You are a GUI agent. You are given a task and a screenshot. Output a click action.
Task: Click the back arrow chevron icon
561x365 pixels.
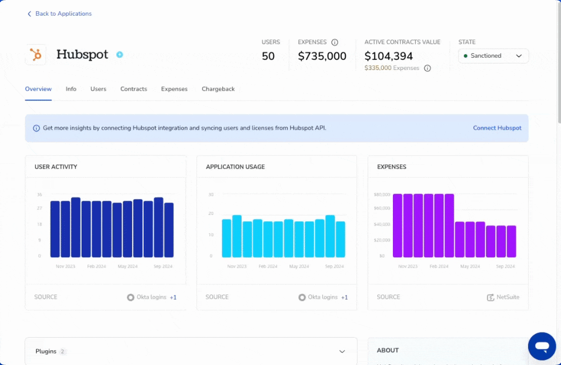[x=29, y=14]
